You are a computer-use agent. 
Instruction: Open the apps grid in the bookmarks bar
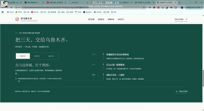[x=2, y=12]
